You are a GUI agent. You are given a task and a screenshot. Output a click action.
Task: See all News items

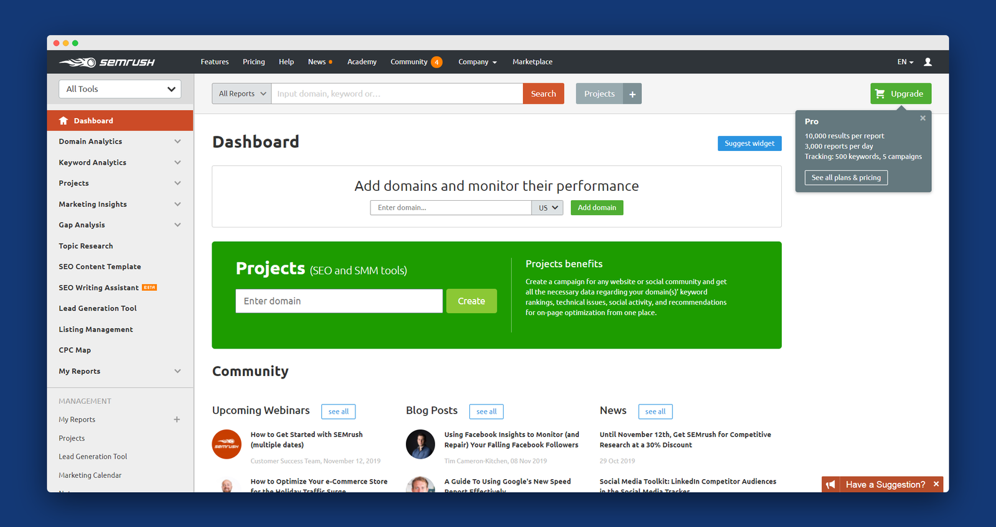click(x=655, y=411)
